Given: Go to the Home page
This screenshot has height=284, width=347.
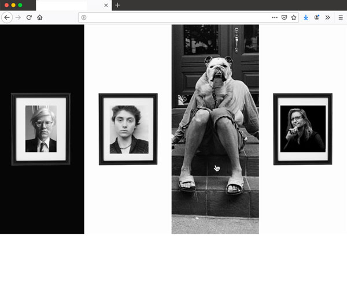Looking at the screenshot, I should point(40,17).
